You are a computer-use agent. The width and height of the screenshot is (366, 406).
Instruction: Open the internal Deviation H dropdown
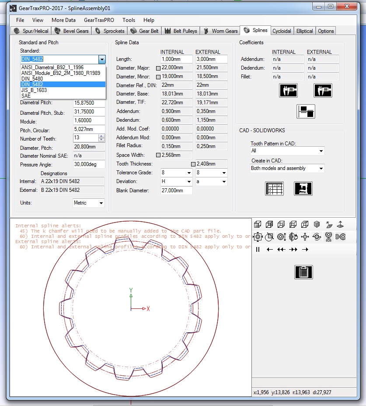click(x=189, y=181)
